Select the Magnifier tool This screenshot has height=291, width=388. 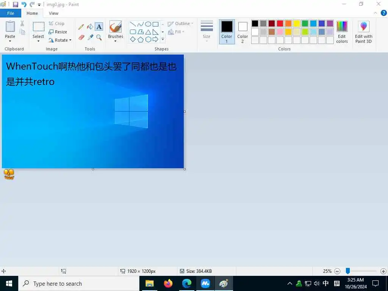99,38
